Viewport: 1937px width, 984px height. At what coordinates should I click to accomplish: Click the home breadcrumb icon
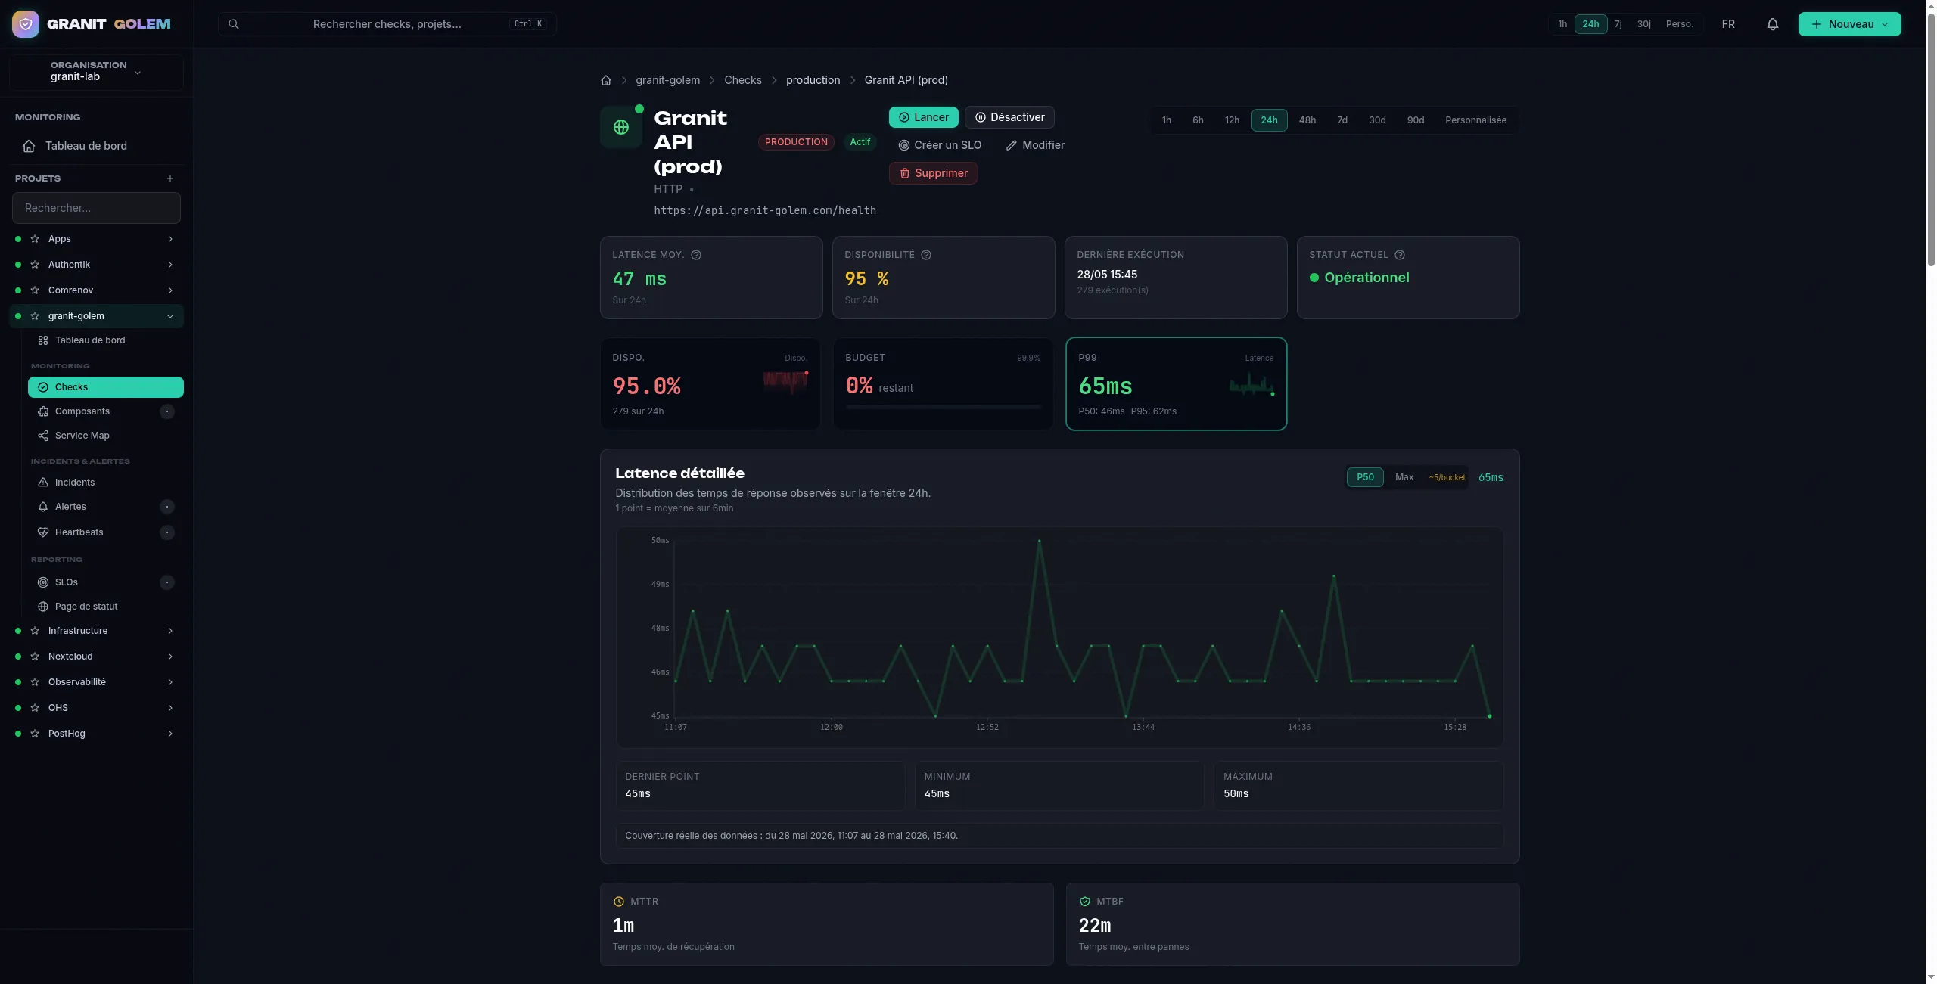pos(606,80)
